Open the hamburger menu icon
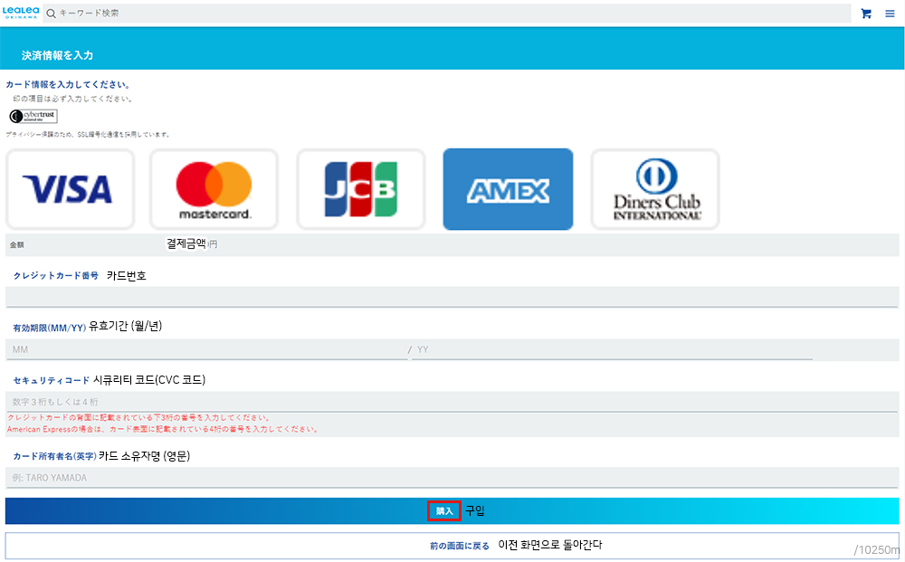The image size is (905, 562). [890, 14]
